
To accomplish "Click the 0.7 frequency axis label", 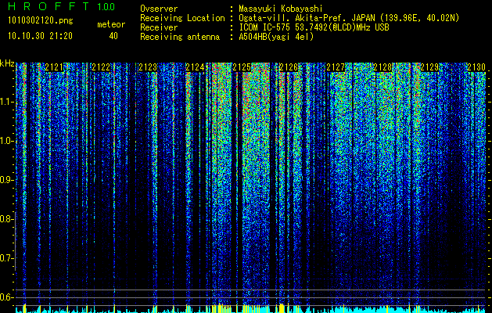I will coord(7,258).
